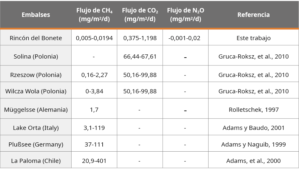Click the Adams y Baudo, 2001 reference

[x=253, y=128]
